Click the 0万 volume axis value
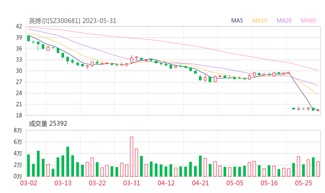 point(18,176)
